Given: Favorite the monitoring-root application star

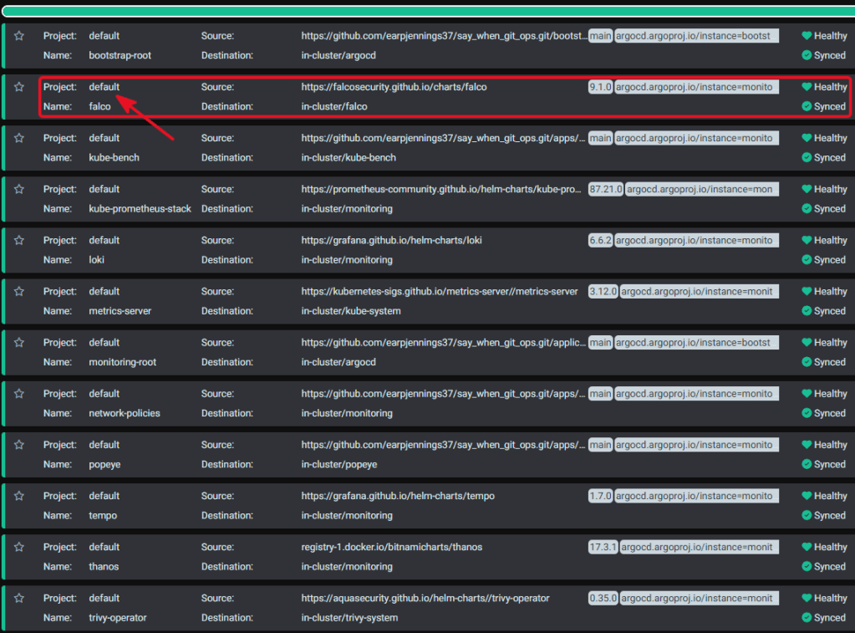Looking at the screenshot, I should [x=19, y=343].
